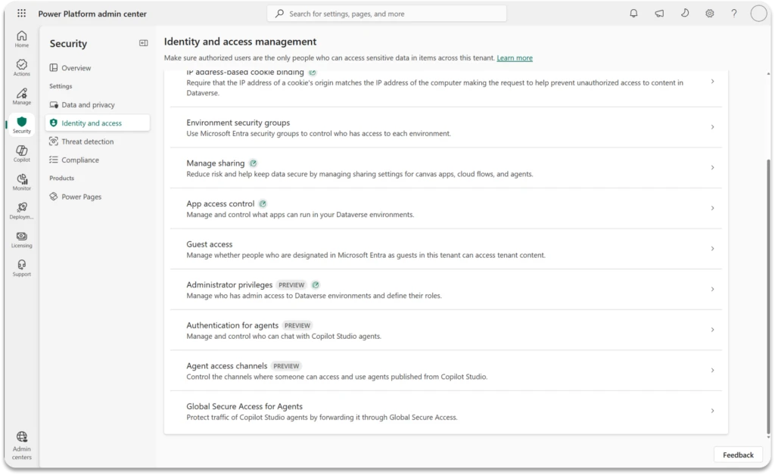The height and width of the screenshot is (475, 775).
Task: Open Manage in the left rail
Action: (21, 96)
